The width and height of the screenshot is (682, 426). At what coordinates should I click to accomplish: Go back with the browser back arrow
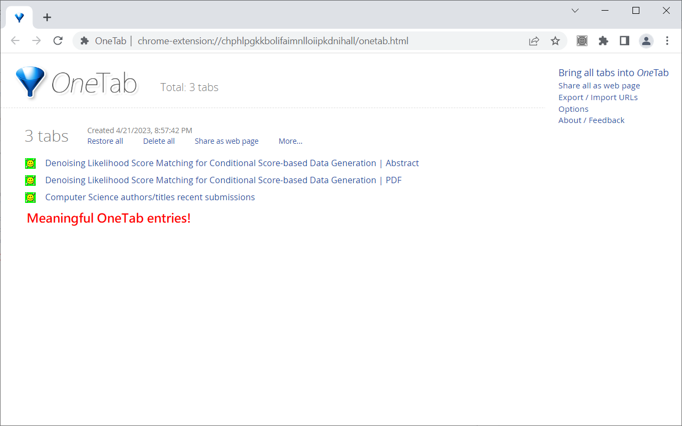[x=15, y=41]
